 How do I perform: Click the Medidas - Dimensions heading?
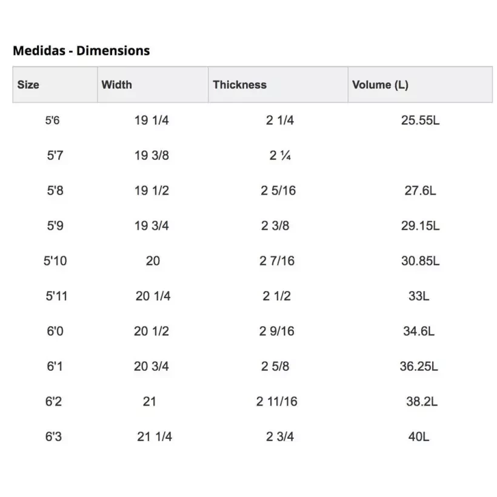click(81, 51)
